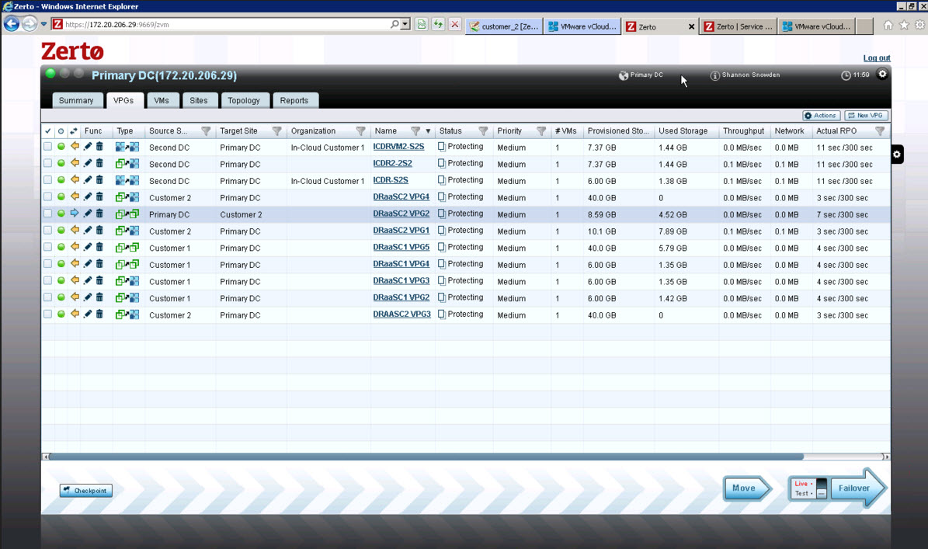Click the edit pencil for ICDR2-2S2 row
Screen dimensions: 928x549
click(88, 163)
